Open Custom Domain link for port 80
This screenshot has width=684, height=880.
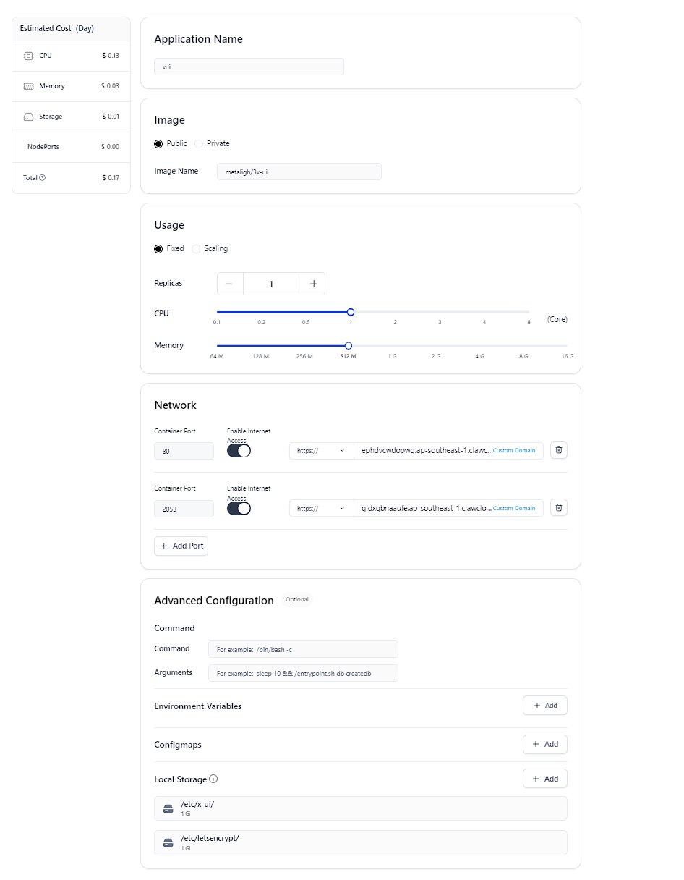tap(514, 450)
